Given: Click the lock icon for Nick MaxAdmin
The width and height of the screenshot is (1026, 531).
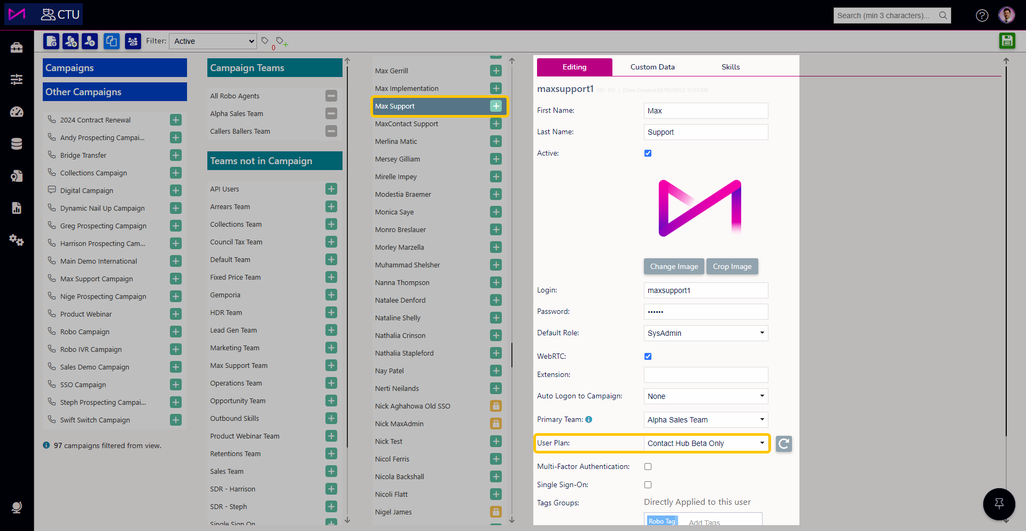Looking at the screenshot, I should [x=496, y=424].
